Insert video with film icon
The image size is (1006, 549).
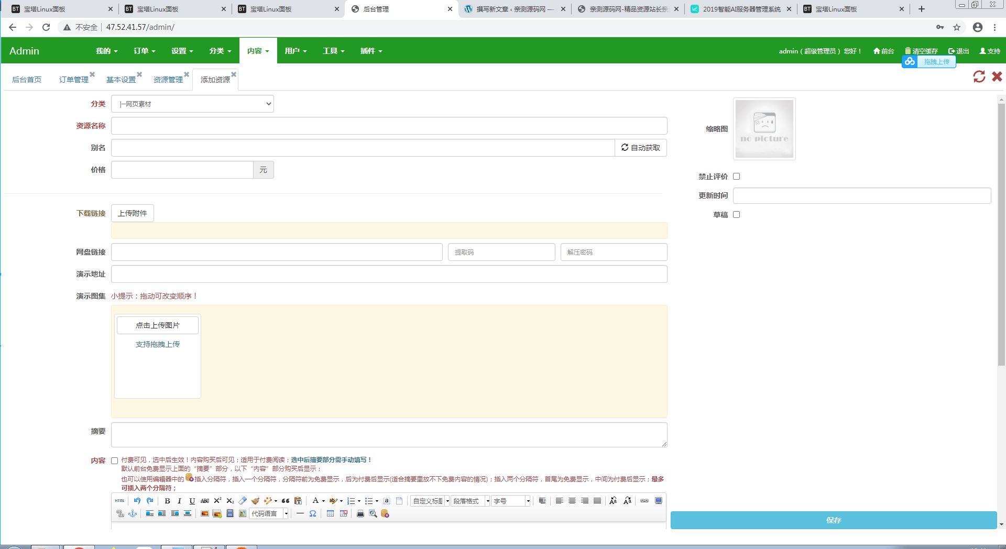click(230, 513)
